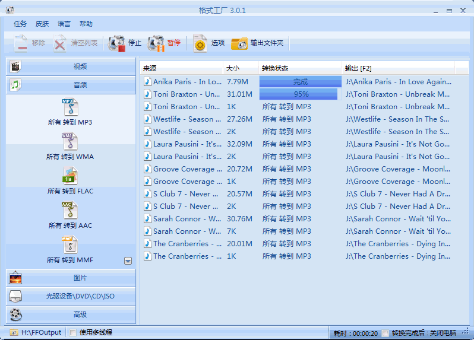474x340 pixels.
Task: Click music file icon of 30.76M Sarah Connor row
Action: pyautogui.click(x=147, y=218)
